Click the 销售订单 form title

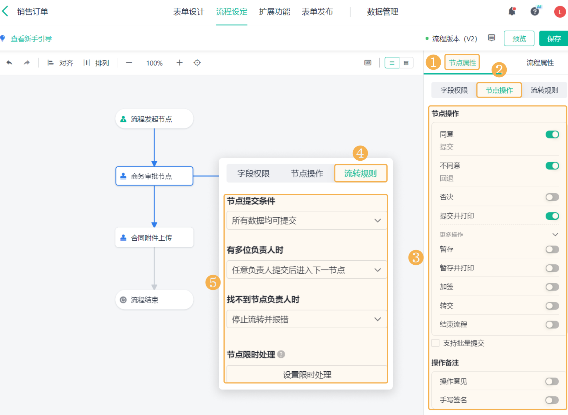(32, 12)
